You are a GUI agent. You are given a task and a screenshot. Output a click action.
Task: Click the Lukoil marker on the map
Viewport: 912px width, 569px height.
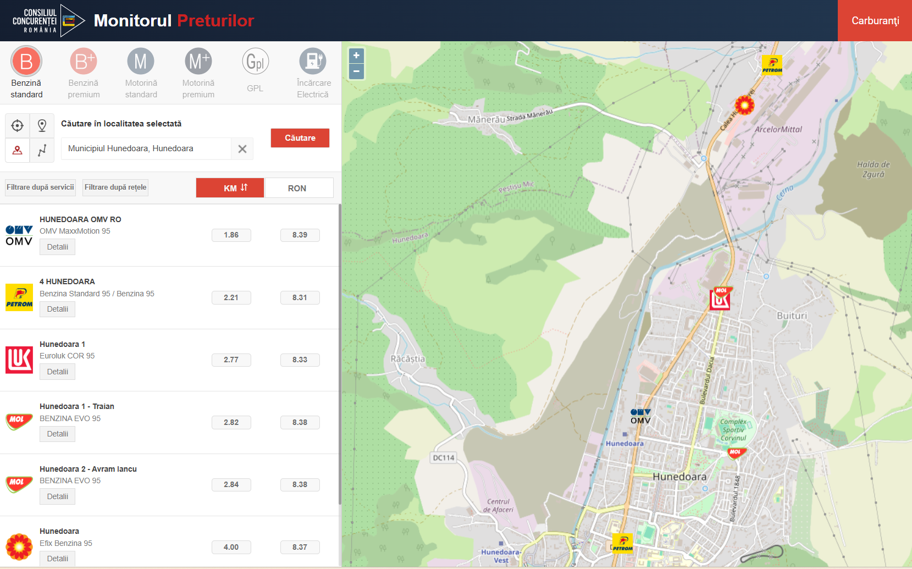pos(720,299)
